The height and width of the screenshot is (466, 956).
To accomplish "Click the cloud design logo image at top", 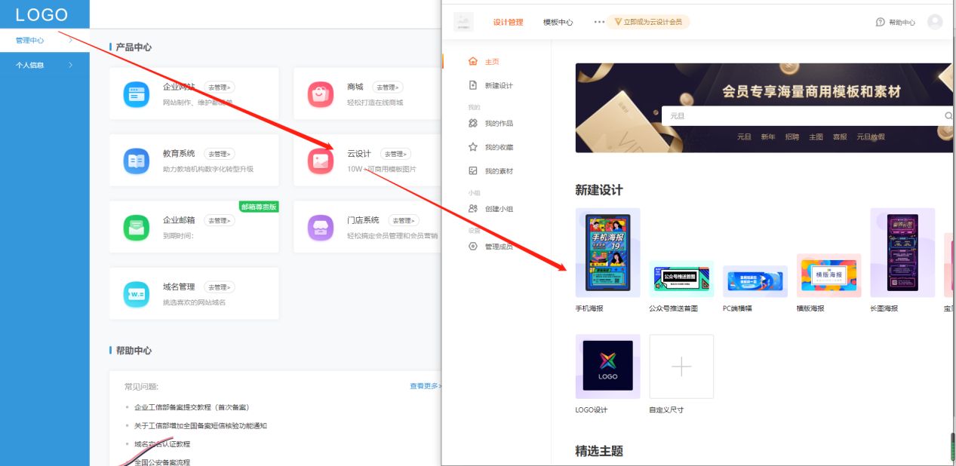I will tap(463, 22).
